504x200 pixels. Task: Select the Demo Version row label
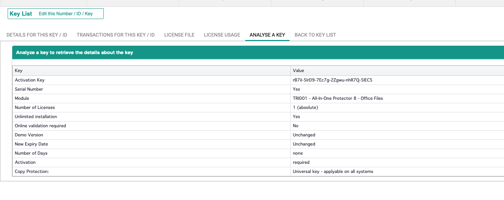pyautogui.click(x=29, y=135)
